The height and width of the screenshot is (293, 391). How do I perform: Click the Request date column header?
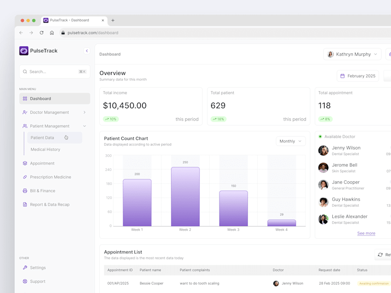[329, 270]
